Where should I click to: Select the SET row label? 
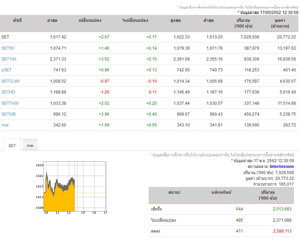click(x=5, y=37)
